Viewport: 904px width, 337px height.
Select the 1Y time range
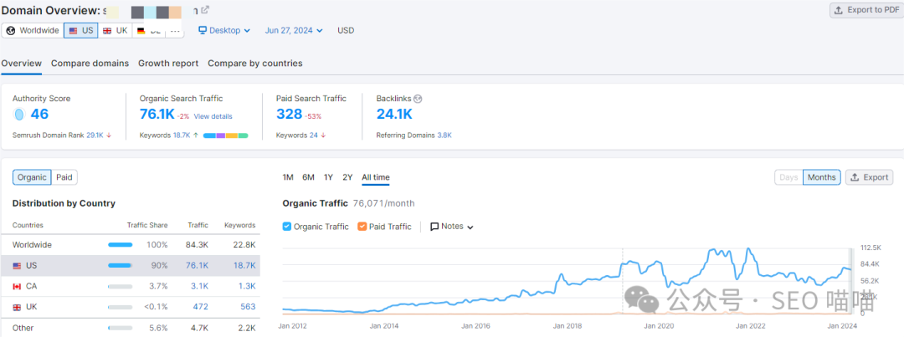(328, 177)
